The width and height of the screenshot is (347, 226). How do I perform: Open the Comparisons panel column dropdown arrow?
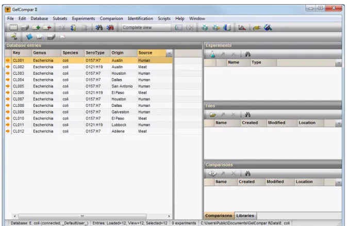[339, 182]
